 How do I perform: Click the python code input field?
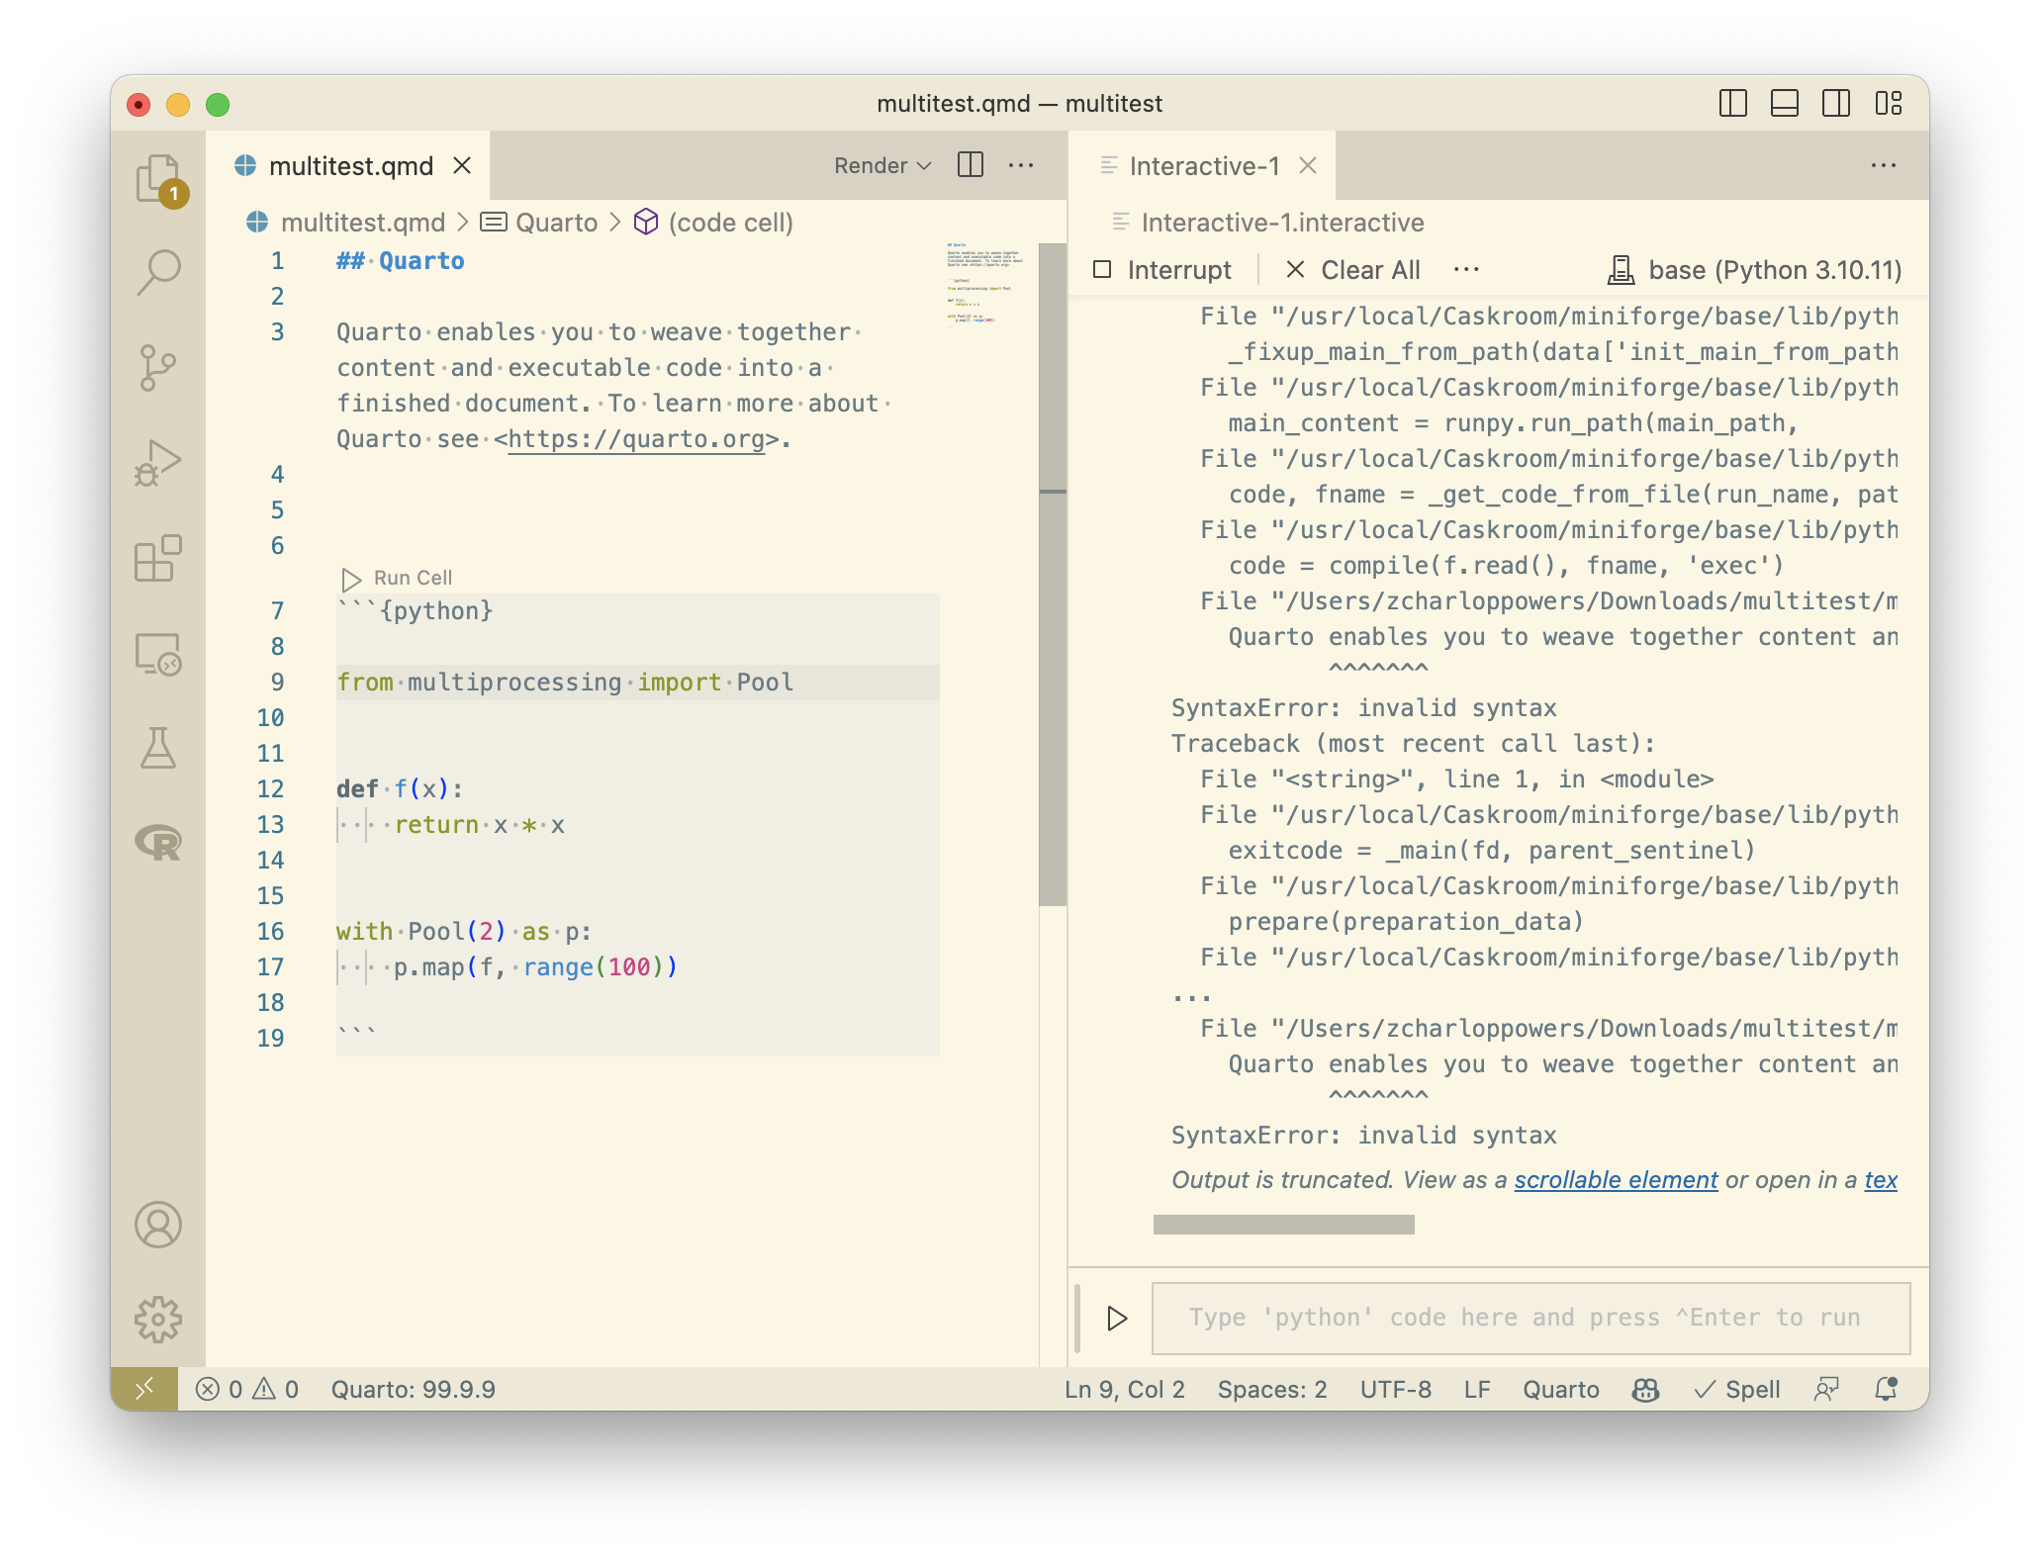point(1530,1318)
